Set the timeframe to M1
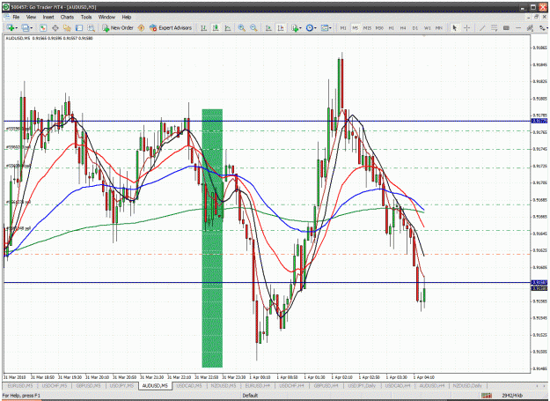 (x=343, y=27)
